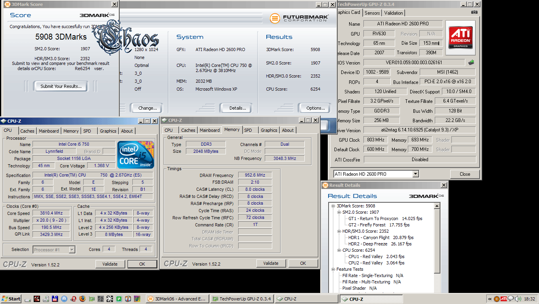
Task: Select GT1 - Return To Proxycon result row
Action: pyautogui.click(x=385, y=218)
